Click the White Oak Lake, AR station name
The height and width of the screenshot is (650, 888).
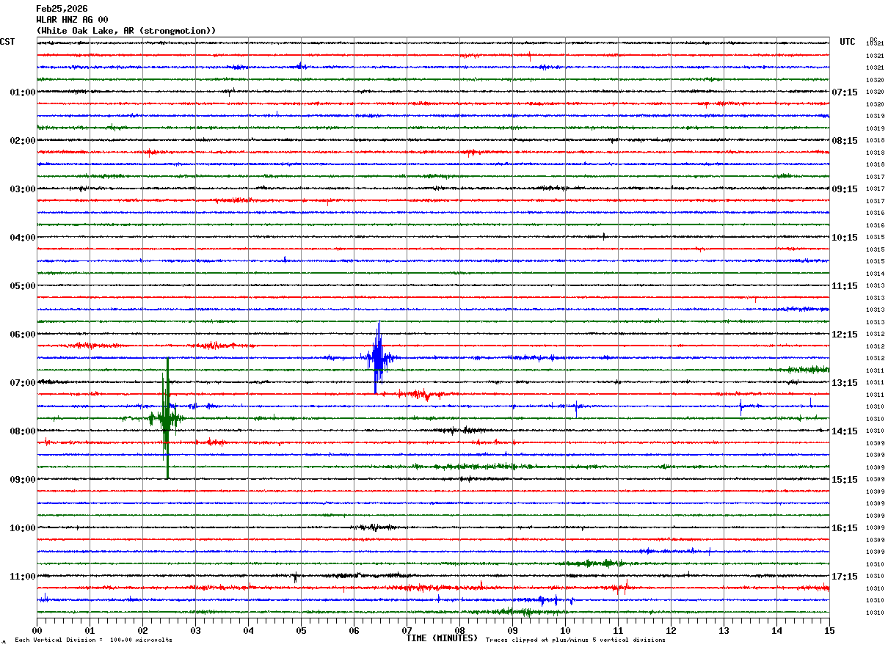pos(126,31)
